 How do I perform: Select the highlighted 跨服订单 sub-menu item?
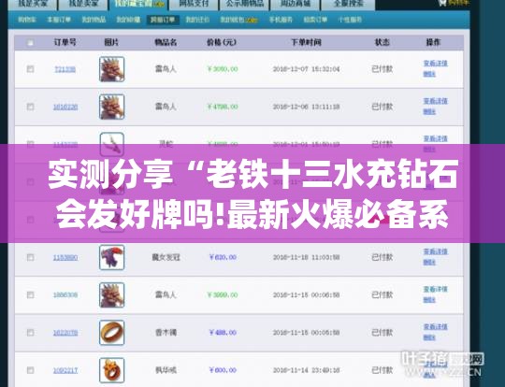point(163,20)
